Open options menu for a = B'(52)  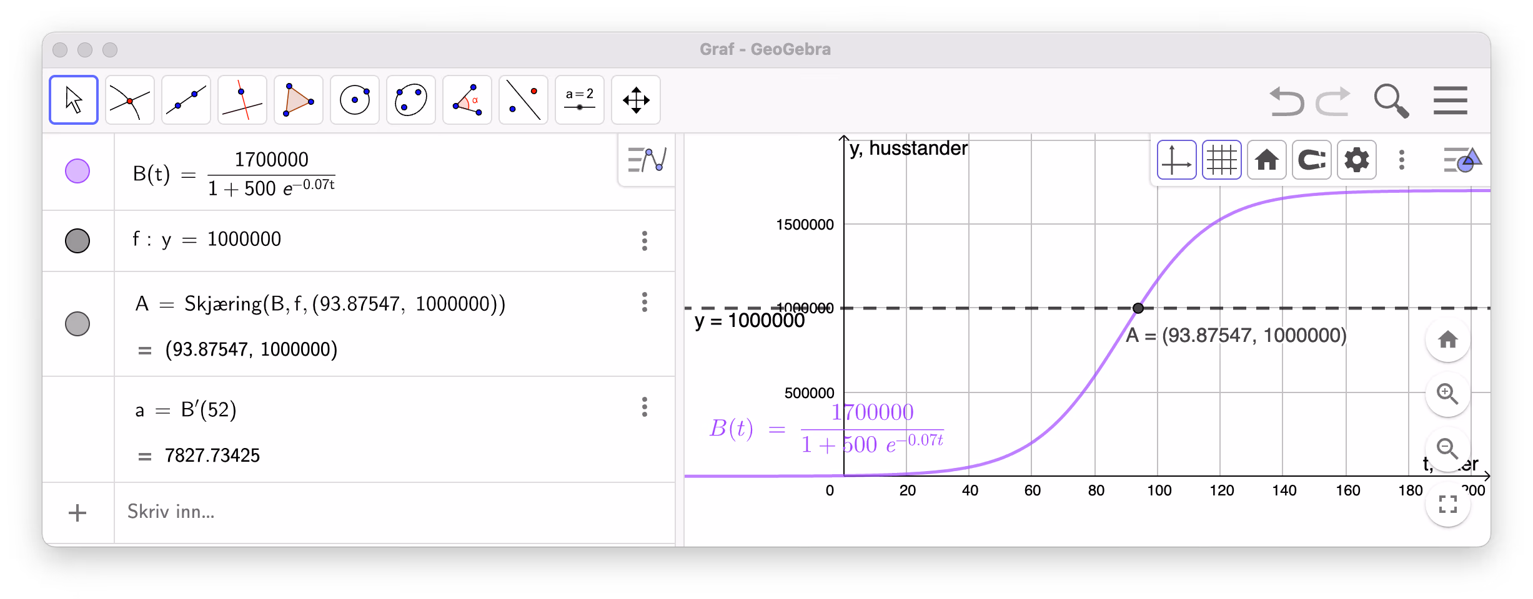pyautogui.click(x=645, y=407)
